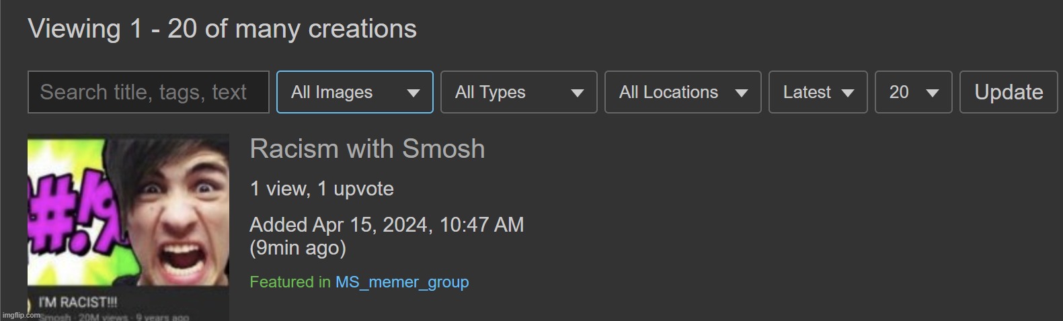Click the Added Apr 15, 2024 timestamp
Viewport: 1063px width, 321px height.
[x=386, y=225]
